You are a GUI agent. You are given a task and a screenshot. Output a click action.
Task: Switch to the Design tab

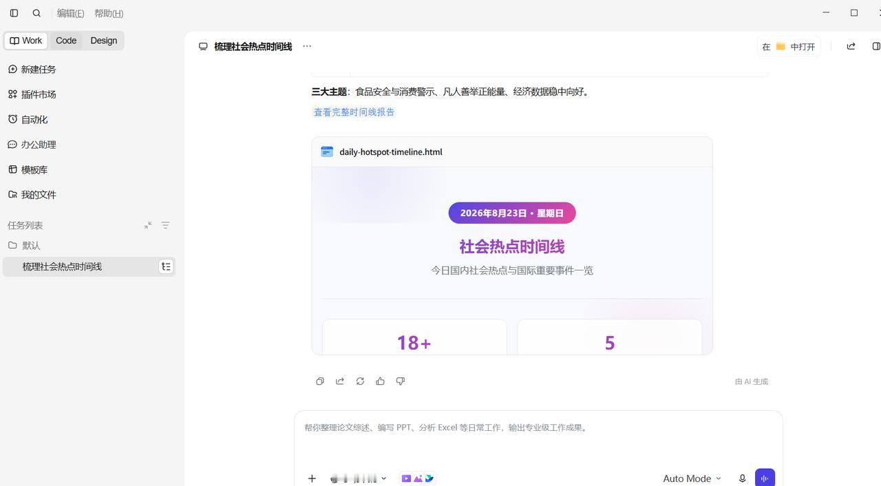(x=104, y=41)
